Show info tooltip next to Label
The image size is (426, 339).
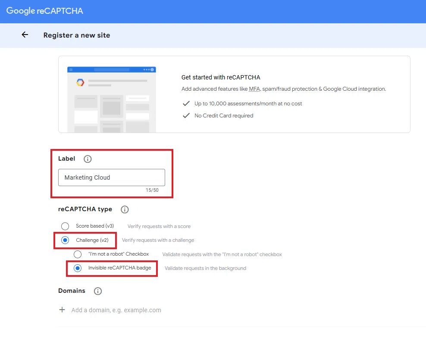click(x=88, y=159)
